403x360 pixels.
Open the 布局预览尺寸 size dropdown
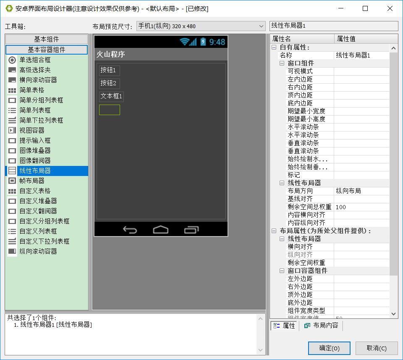tap(201, 26)
